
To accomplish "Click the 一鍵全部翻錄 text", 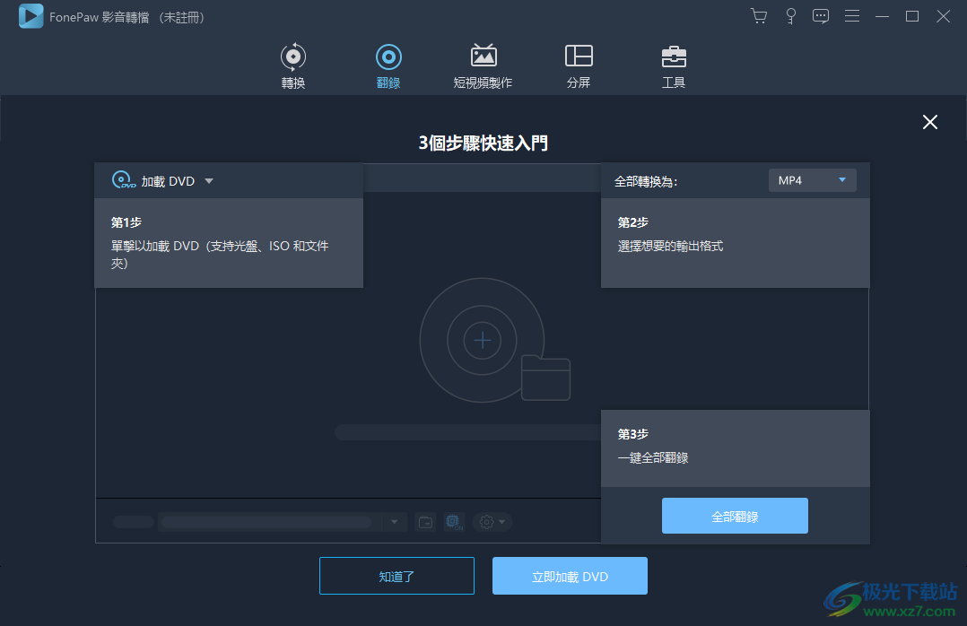I will coord(653,457).
